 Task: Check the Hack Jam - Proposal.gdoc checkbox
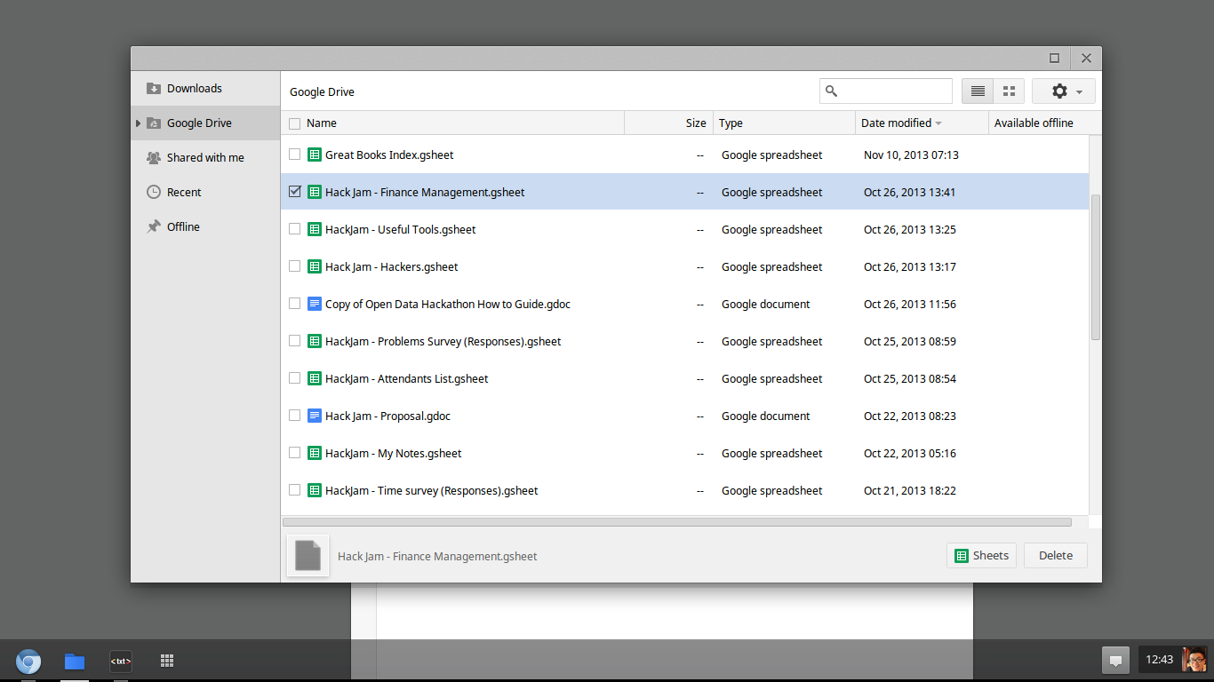(294, 416)
